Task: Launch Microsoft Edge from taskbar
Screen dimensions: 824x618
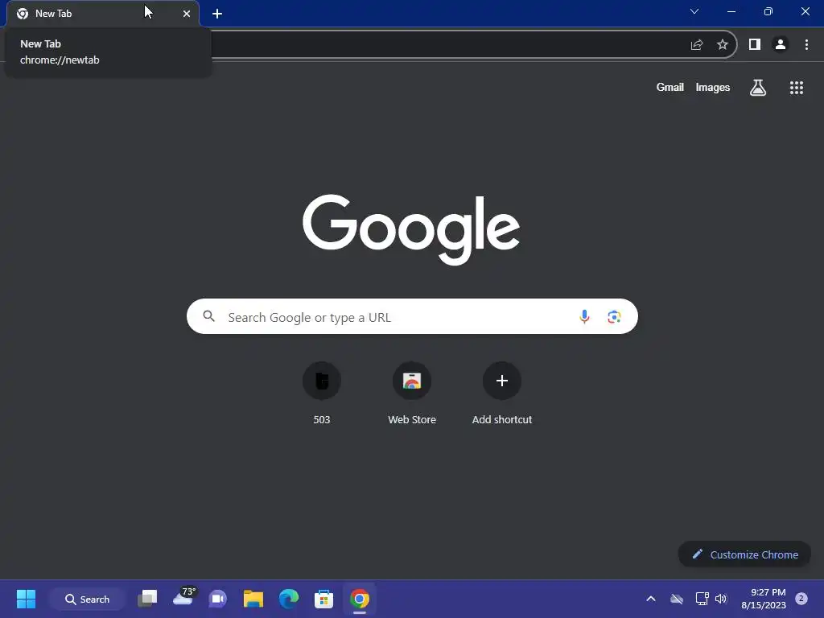Action: (x=289, y=599)
